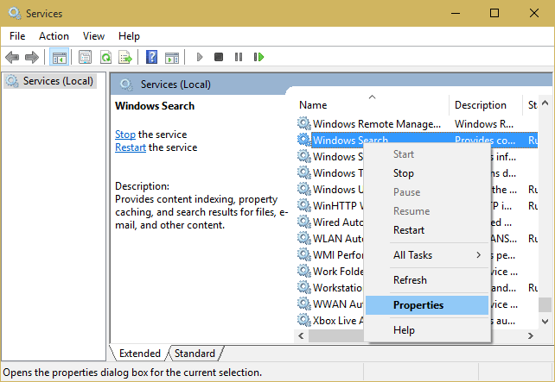Click the gear icon beside Workstation service
Image resolution: width=555 pixels, height=382 pixels.
click(x=303, y=287)
